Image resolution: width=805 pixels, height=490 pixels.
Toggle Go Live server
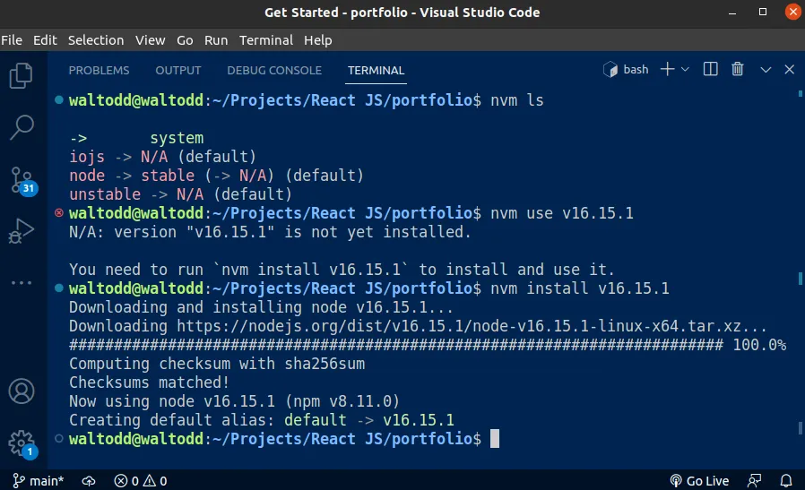coord(700,481)
